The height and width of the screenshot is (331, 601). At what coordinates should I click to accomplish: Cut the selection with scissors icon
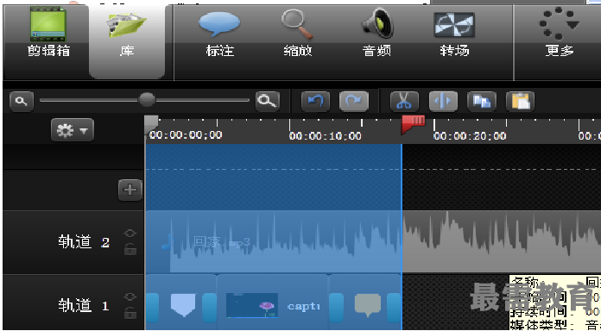(x=404, y=102)
